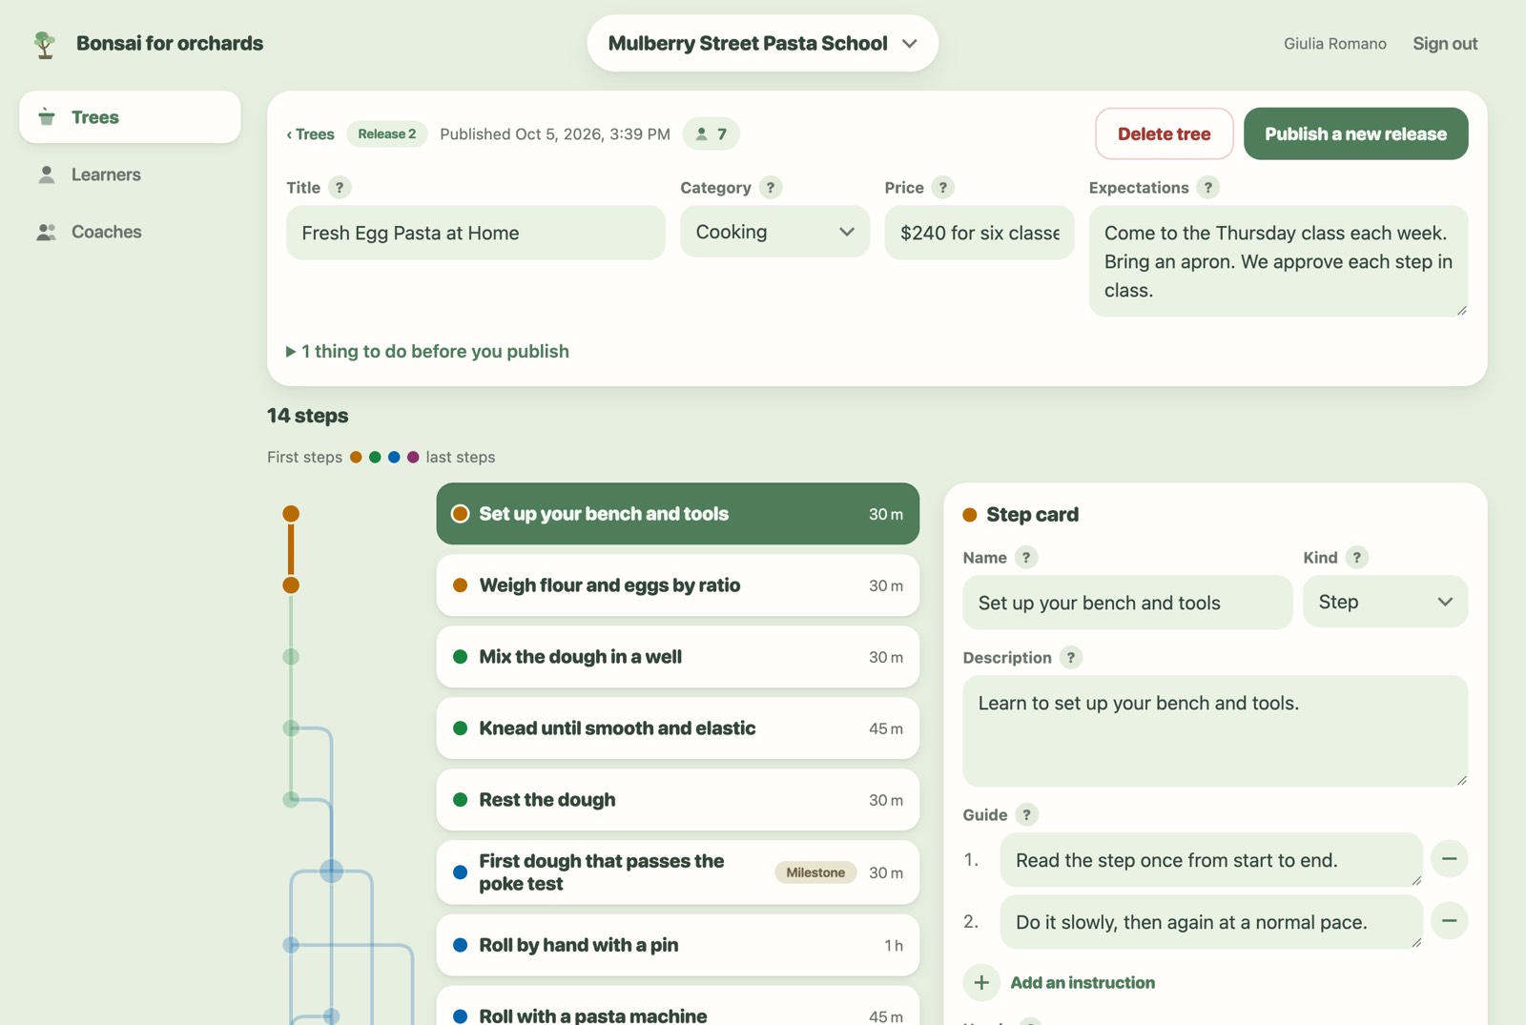Remove the first guide instruction
Viewport: 1526px width, 1025px height.
coord(1449,859)
